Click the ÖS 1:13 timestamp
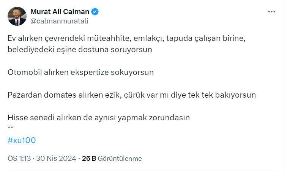287x171 pixels. point(20,159)
